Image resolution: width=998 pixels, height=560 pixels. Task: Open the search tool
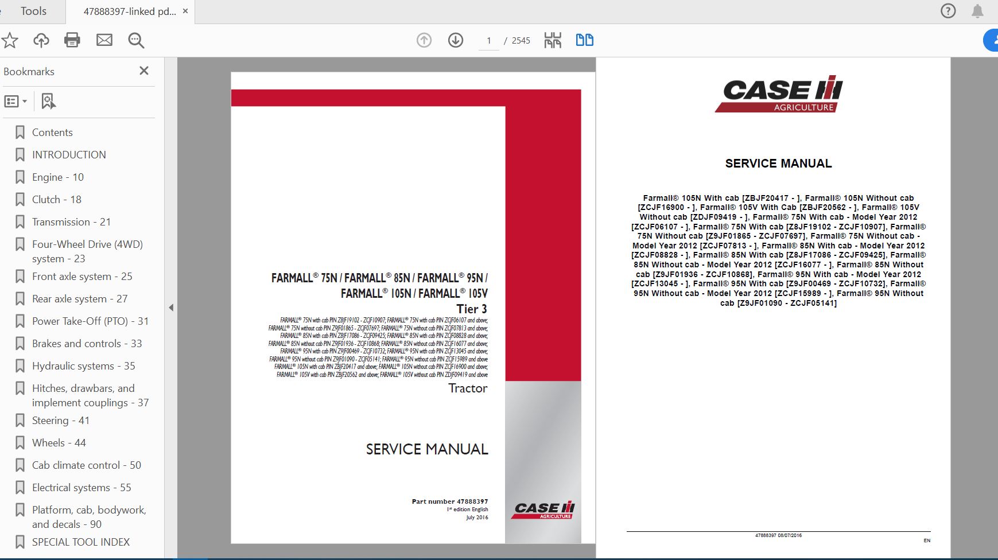coord(135,40)
